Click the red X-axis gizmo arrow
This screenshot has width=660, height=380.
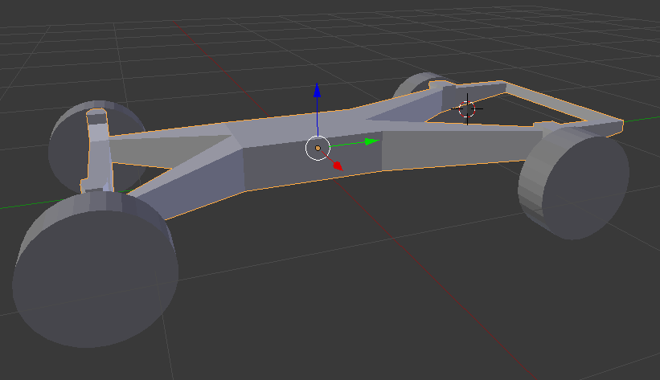(x=338, y=165)
